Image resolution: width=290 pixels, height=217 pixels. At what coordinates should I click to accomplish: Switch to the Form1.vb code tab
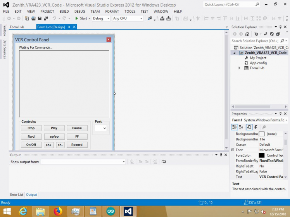[x=17, y=27]
